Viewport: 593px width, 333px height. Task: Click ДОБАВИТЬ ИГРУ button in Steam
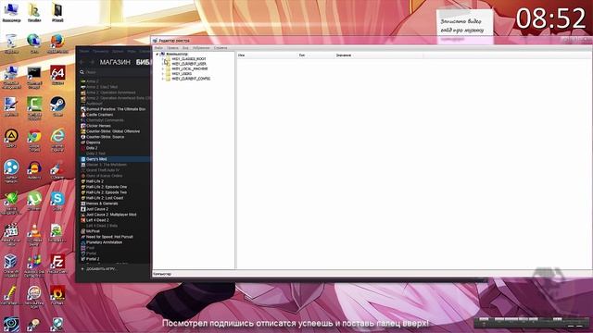click(98, 269)
